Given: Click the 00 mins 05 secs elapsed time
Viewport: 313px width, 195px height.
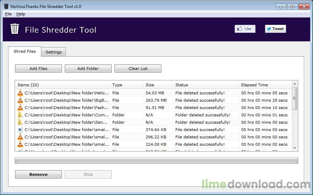Looking at the screenshot, I should tap(264, 93).
